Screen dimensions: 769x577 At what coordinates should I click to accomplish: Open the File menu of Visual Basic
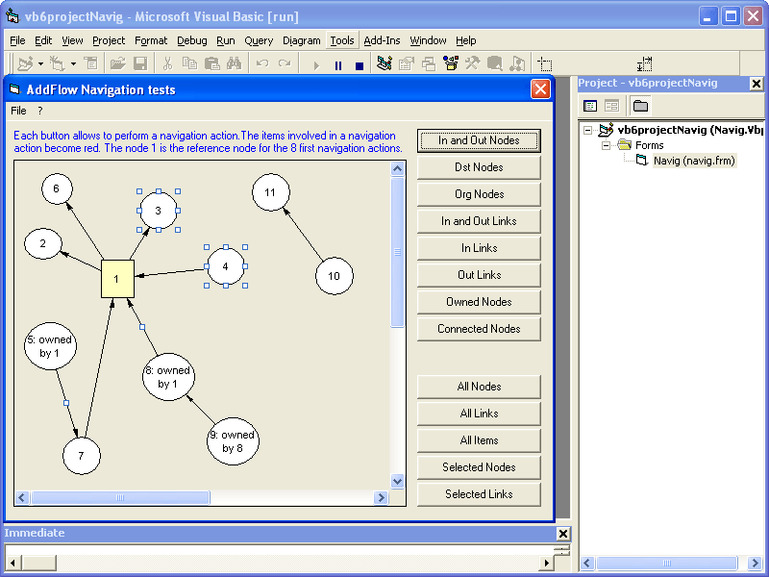click(x=17, y=40)
